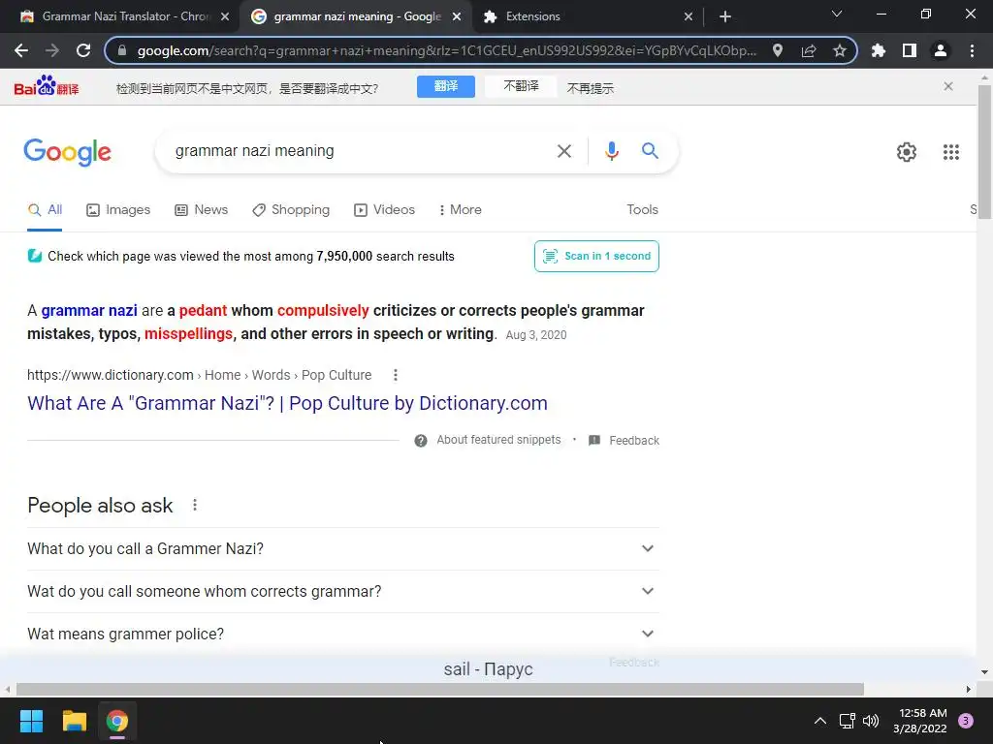
Task: Click the browser address bar URL
Action: [446, 50]
